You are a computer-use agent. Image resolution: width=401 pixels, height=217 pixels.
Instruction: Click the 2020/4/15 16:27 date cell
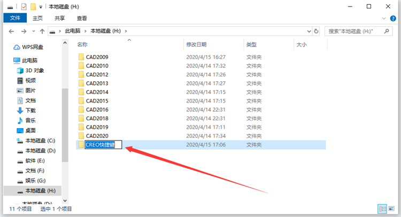[206, 57]
